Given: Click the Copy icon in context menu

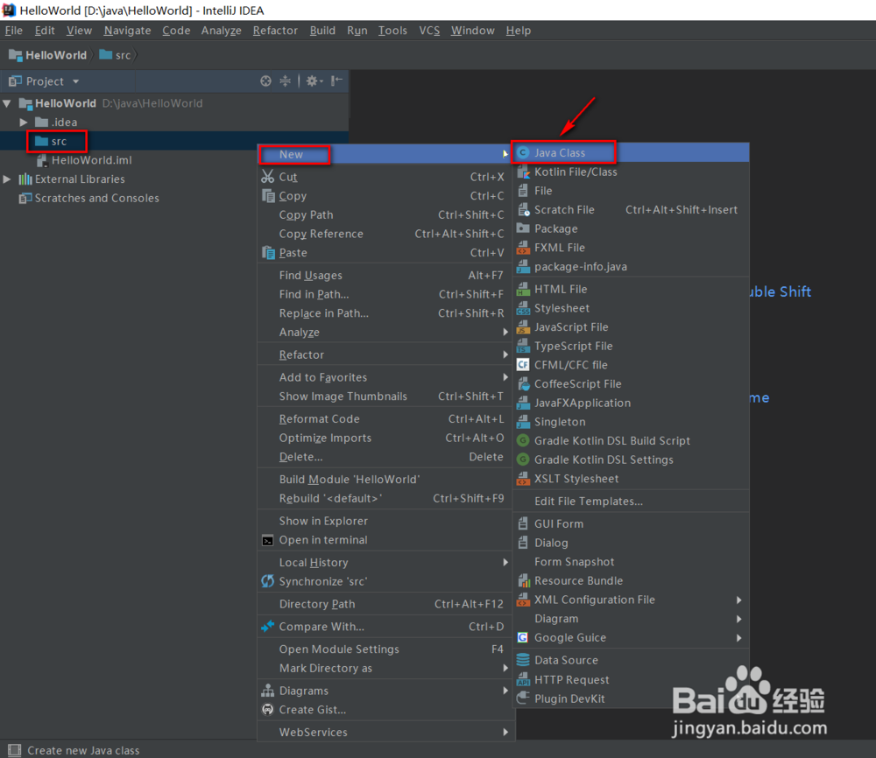Looking at the screenshot, I should coord(268,196).
